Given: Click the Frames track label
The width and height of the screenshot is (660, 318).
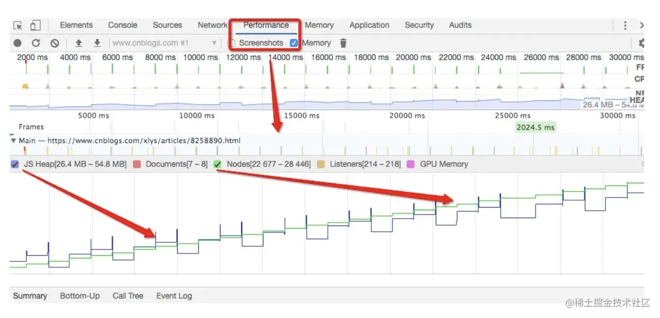Looking at the screenshot, I should 31,127.
